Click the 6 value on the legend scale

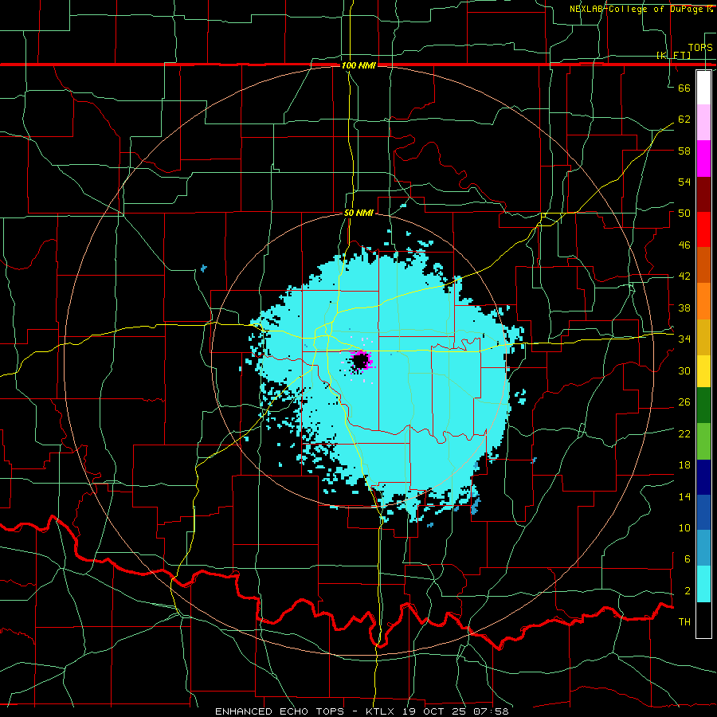687,559
